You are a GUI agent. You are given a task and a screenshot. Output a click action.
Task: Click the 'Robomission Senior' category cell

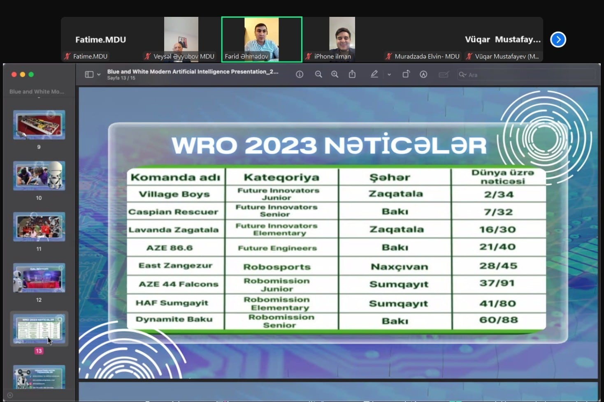pyautogui.click(x=281, y=321)
